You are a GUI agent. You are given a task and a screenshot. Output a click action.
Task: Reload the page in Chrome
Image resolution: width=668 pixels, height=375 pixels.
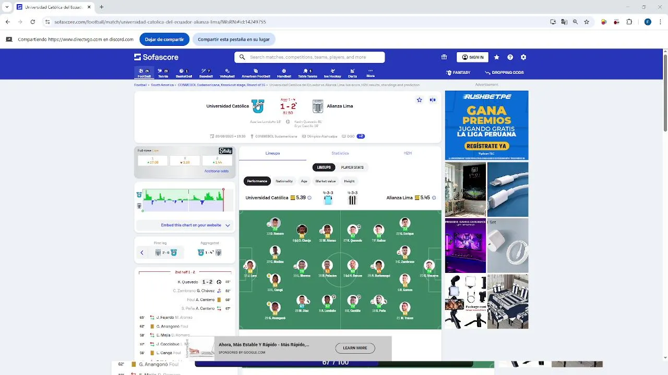tap(32, 22)
